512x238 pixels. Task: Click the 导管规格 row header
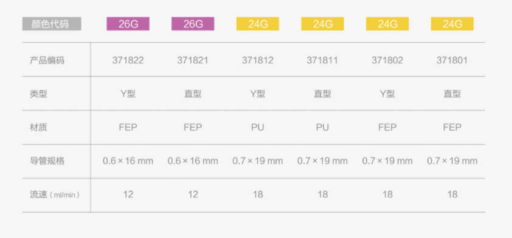click(47, 161)
